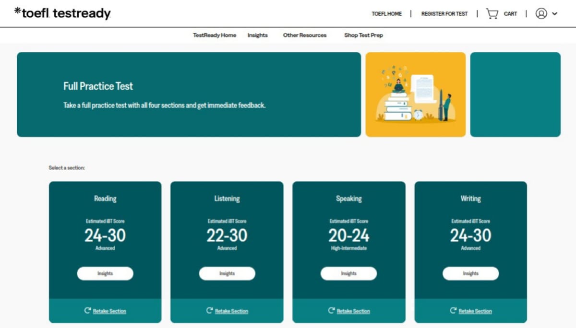Screen dimensions: 576x328
Task: Click the Writing score 24-30
Action: (470, 235)
